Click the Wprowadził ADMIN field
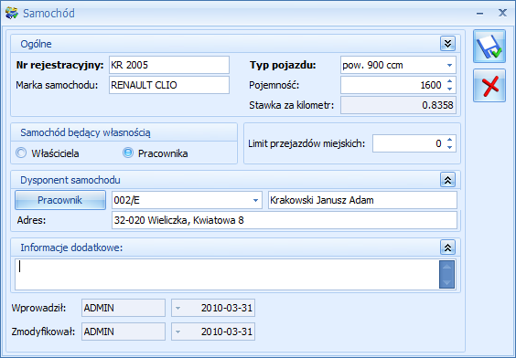The height and width of the screenshot is (358, 516). click(124, 308)
